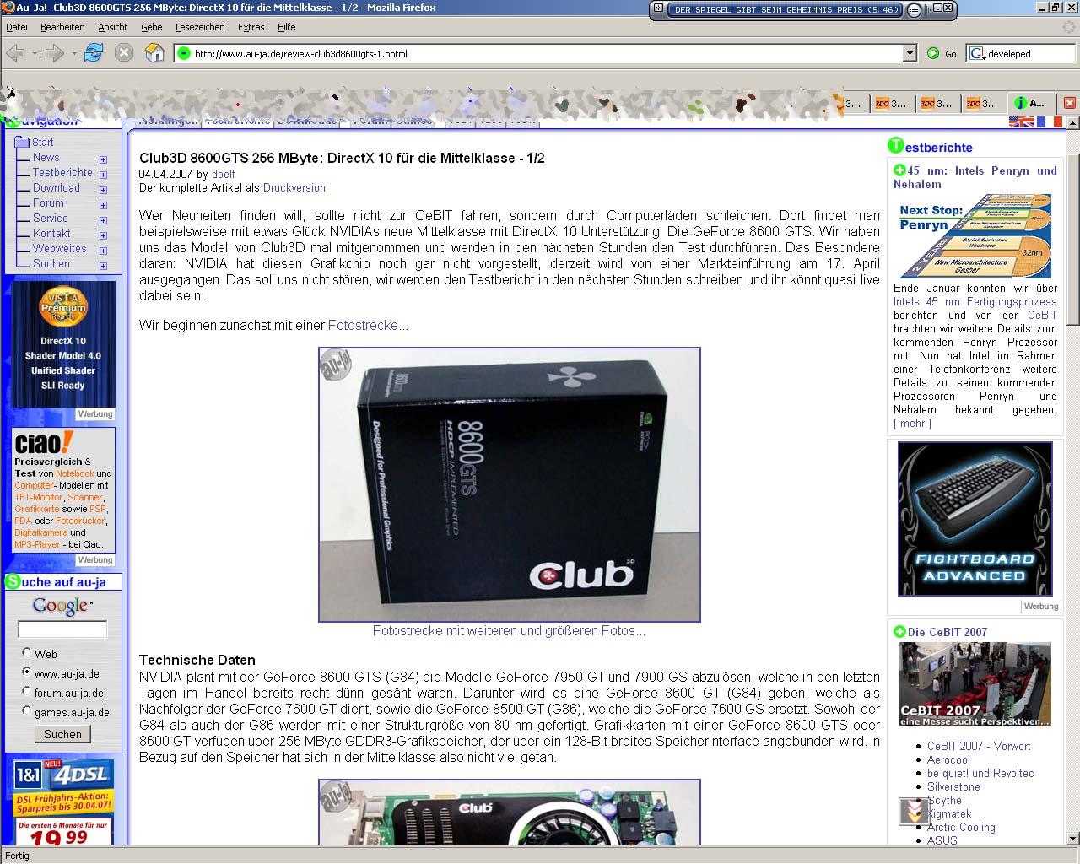
Task: Switch site language via British flag
Action: [1021, 121]
